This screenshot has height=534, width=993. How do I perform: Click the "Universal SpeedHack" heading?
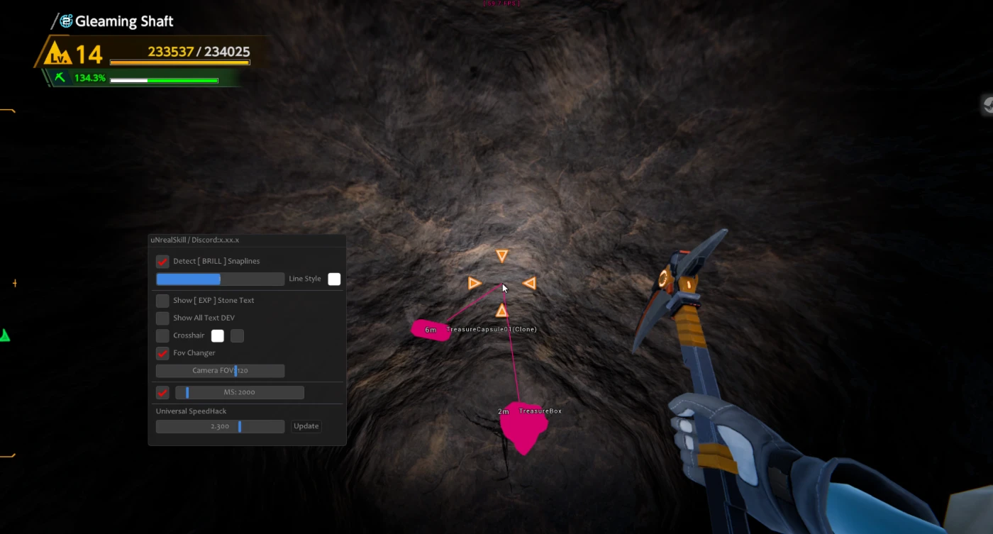192,411
